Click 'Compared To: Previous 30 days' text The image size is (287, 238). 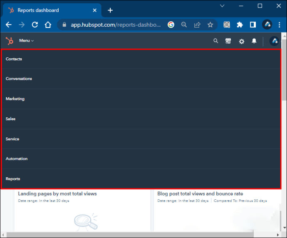coord(240,201)
